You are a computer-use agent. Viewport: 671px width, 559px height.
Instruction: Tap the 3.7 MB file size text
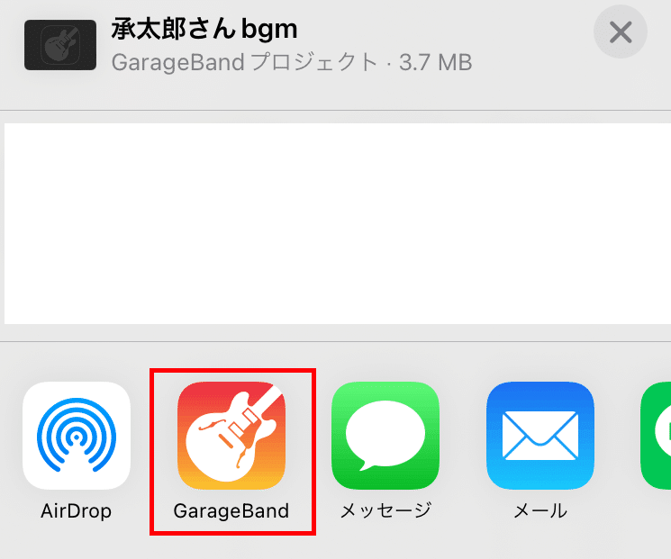436,62
